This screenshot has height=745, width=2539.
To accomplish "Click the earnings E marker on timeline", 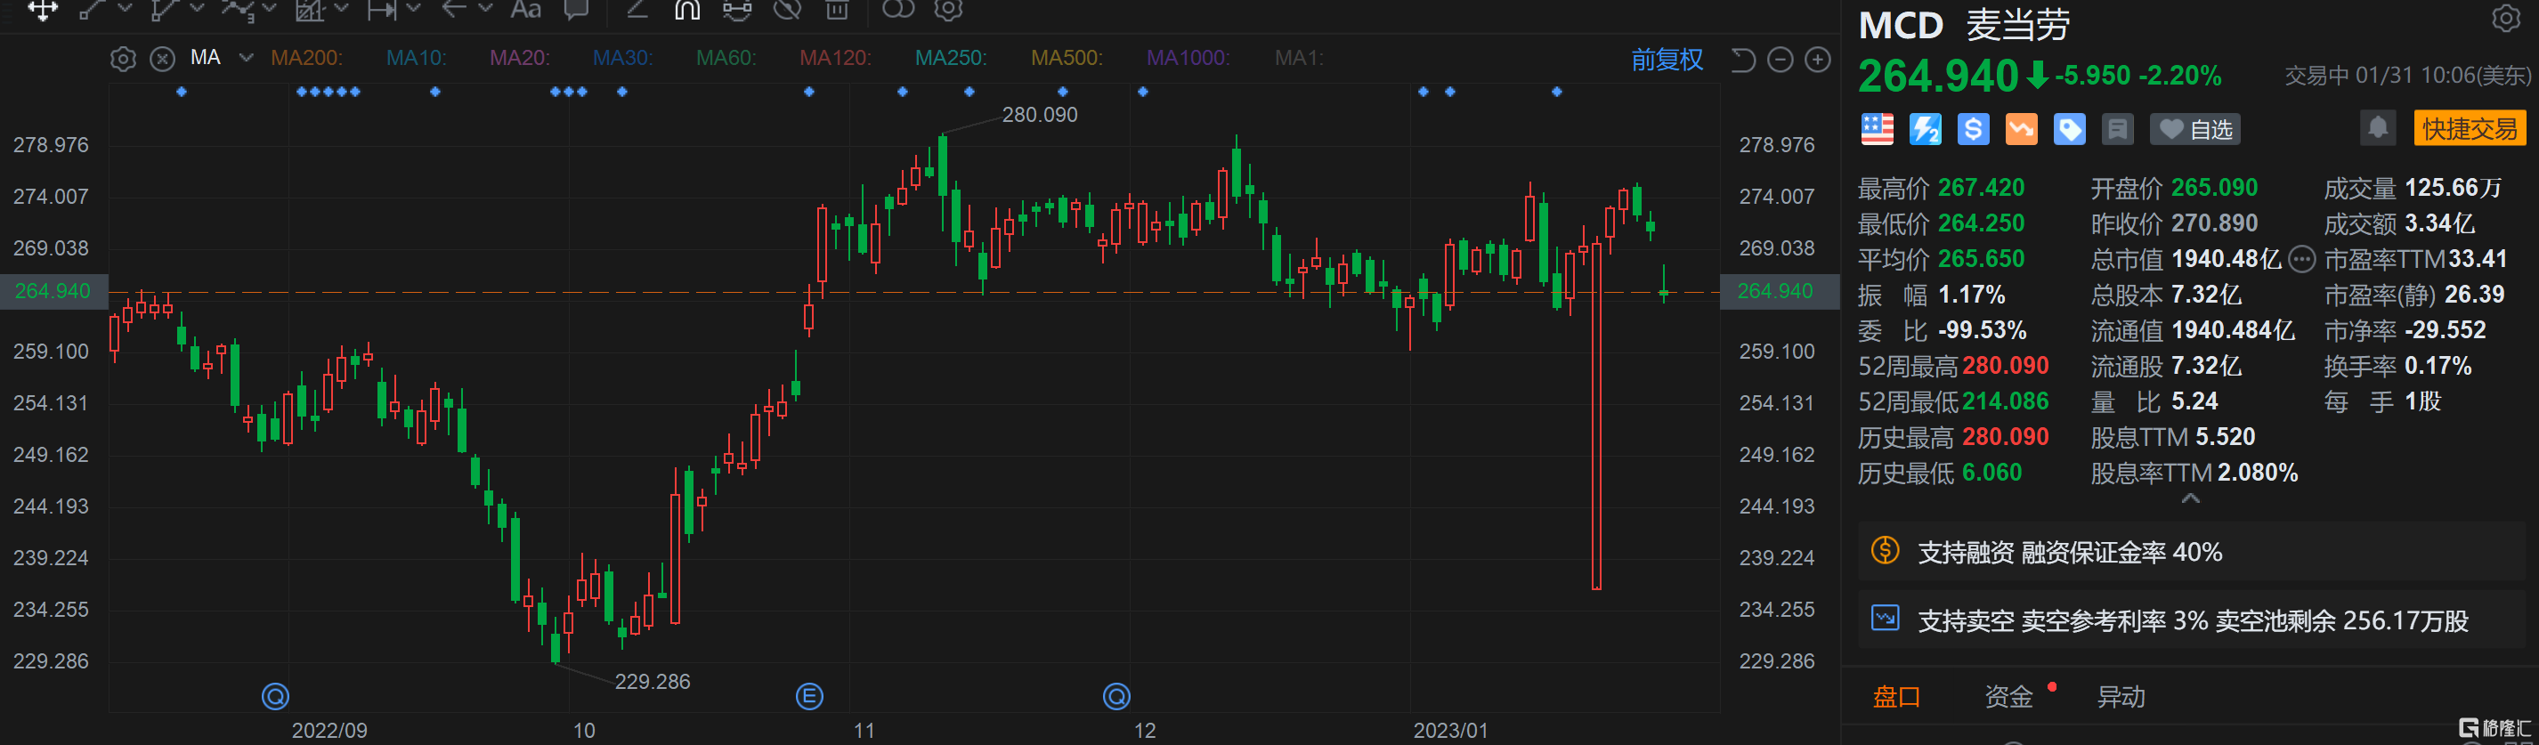I will pos(808,697).
